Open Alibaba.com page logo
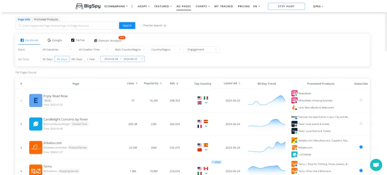The image size is (387, 175). click(36, 147)
